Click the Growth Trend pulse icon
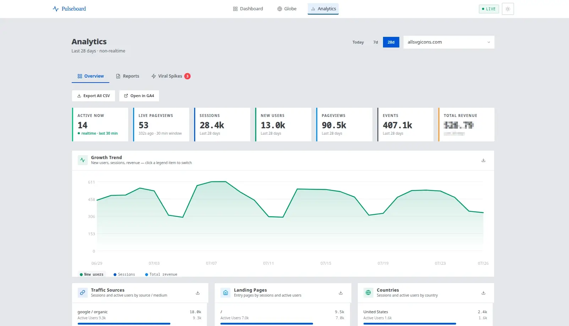The width and height of the screenshot is (569, 326). (83, 160)
